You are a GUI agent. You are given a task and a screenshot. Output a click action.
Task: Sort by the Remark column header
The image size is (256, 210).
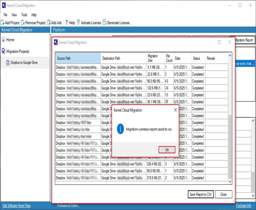coord(217,58)
